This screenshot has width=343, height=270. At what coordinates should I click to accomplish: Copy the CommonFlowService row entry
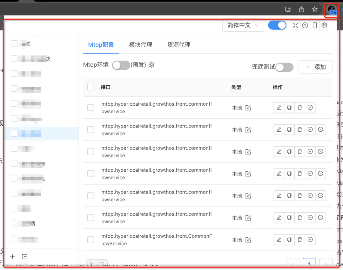point(289,240)
